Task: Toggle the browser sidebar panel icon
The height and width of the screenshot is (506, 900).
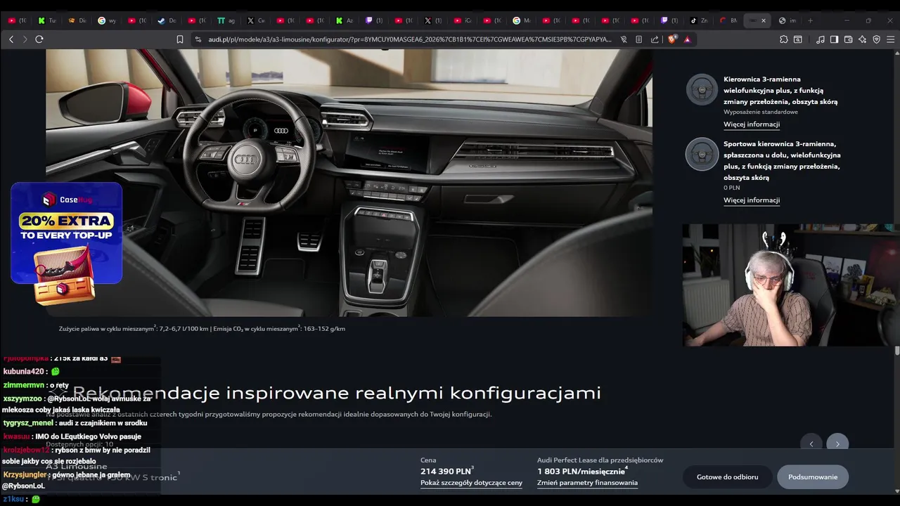Action: point(835,39)
